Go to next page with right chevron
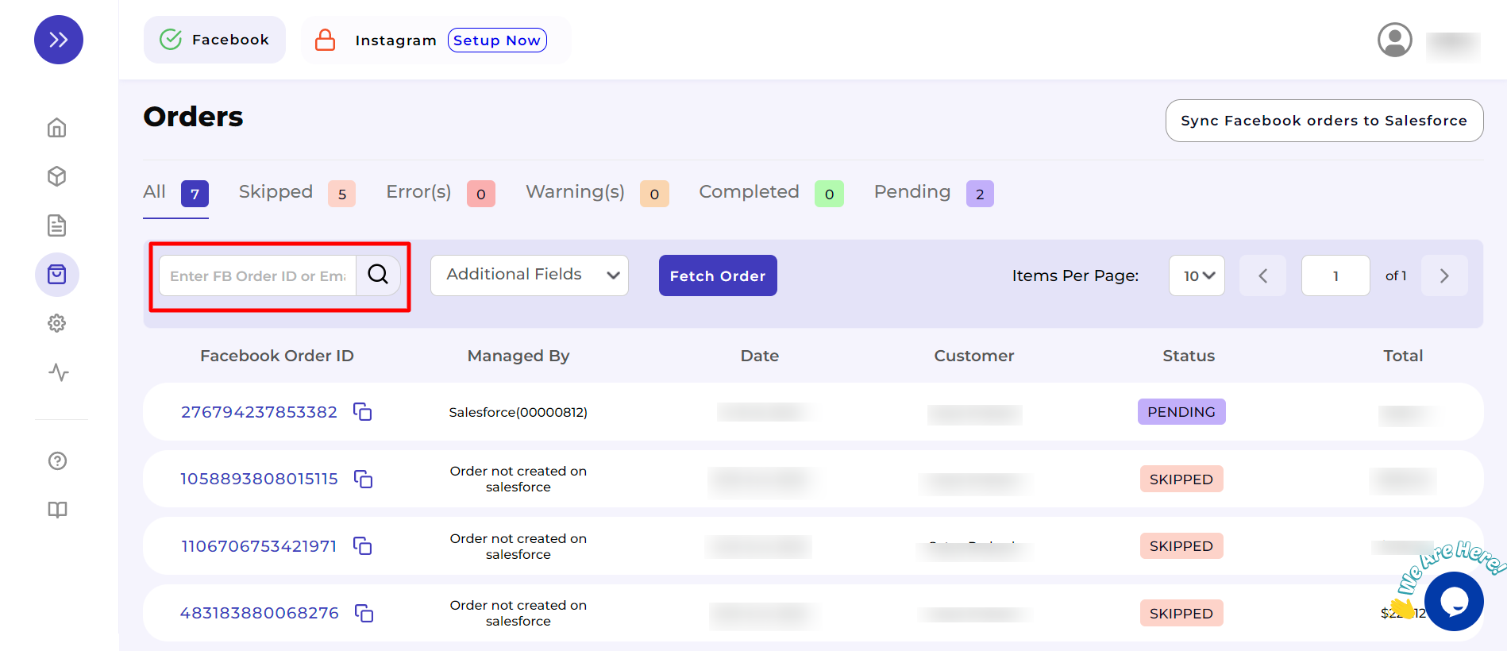 tap(1444, 275)
